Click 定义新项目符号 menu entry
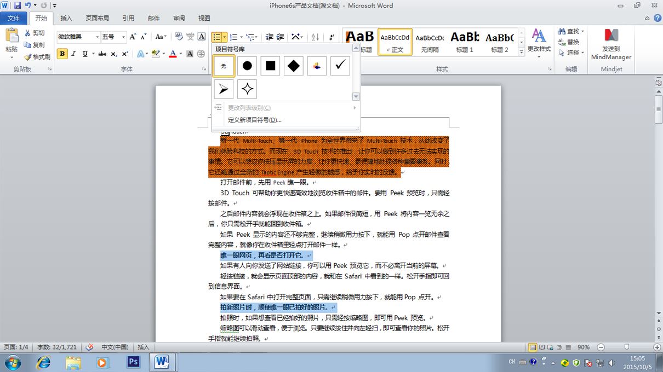 click(255, 120)
